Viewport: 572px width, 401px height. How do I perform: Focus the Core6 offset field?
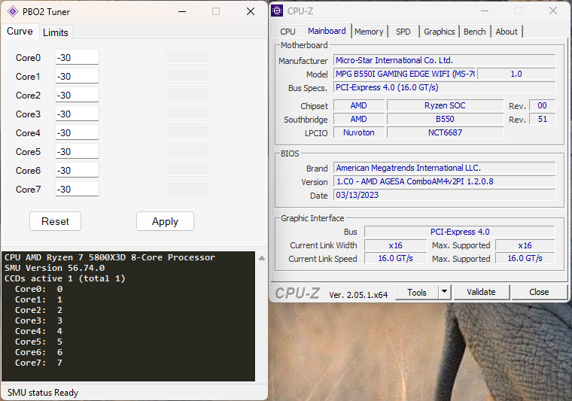coord(77,170)
